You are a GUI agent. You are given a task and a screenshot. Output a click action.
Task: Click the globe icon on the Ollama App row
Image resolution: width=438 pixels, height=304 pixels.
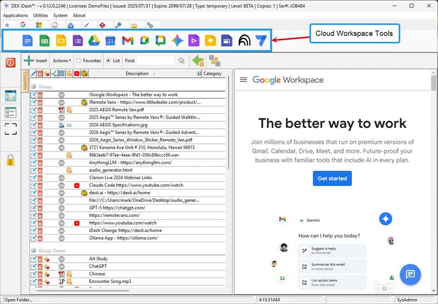point(61,238)
